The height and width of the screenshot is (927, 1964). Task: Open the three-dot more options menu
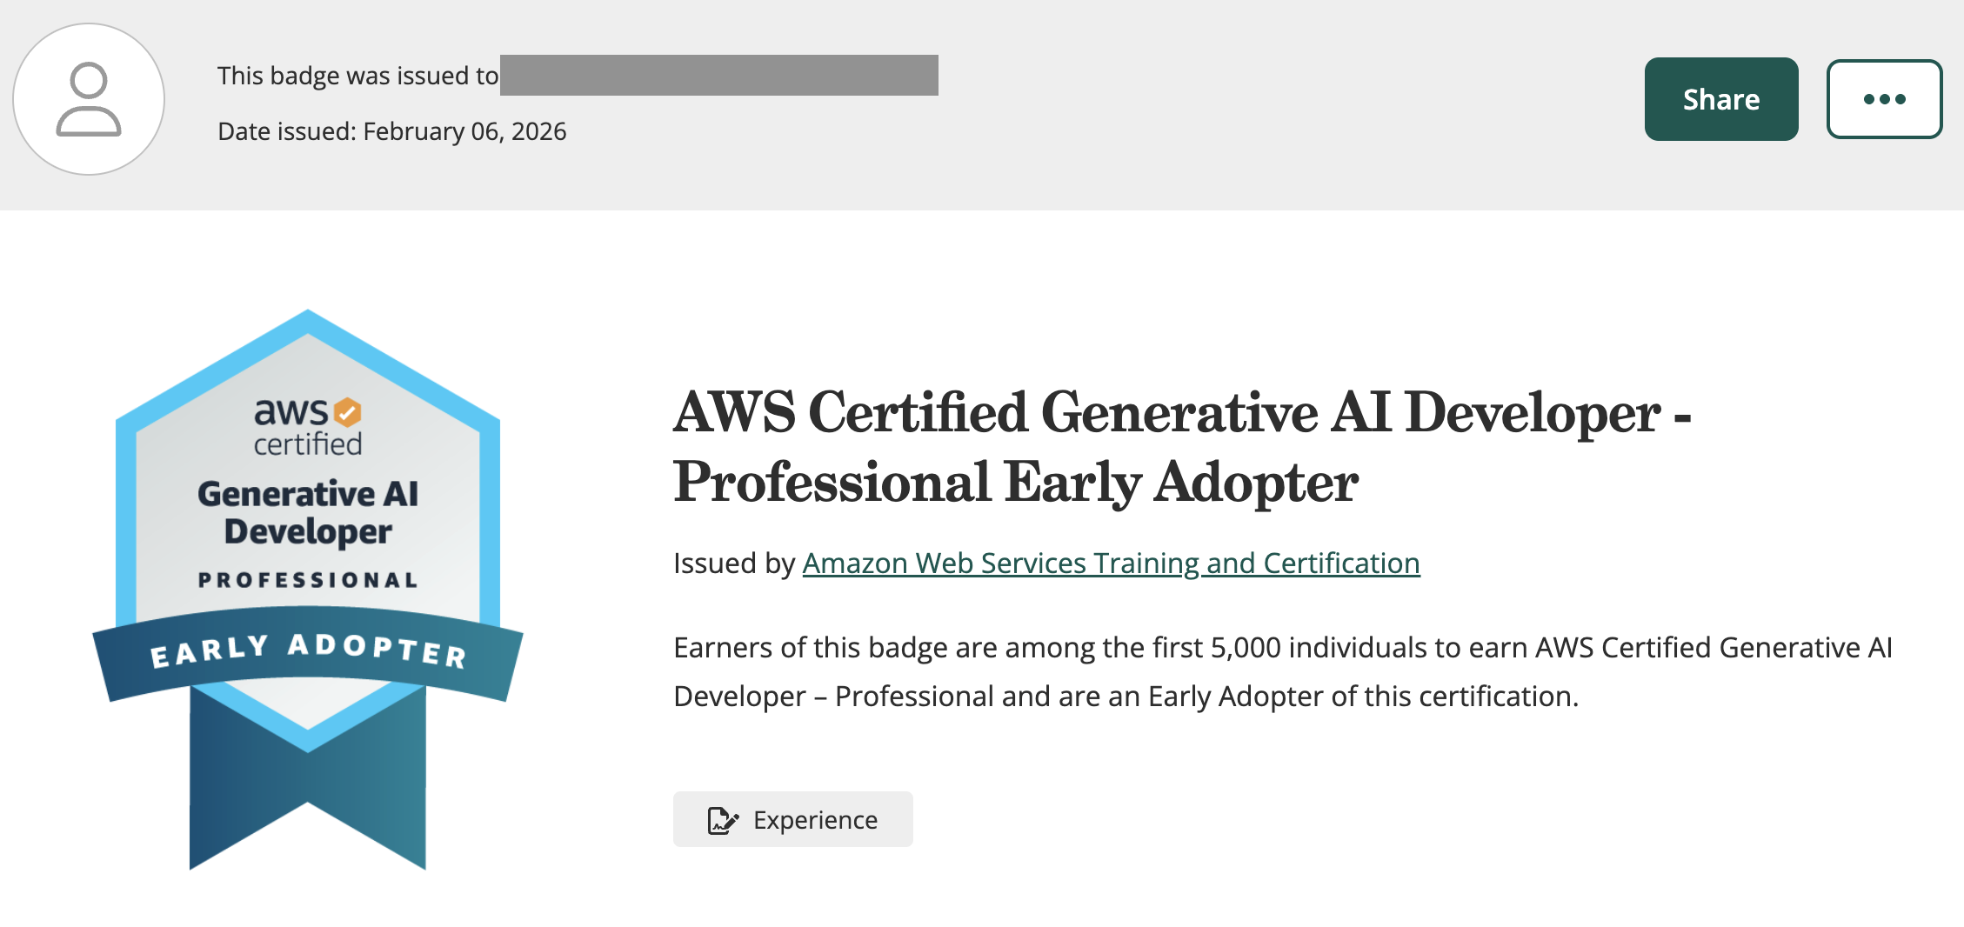(x=1884, y=99)
